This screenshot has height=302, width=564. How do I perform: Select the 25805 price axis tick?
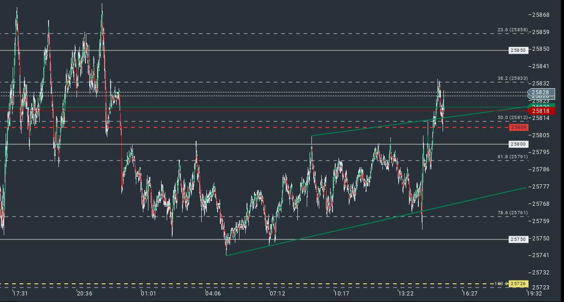coord(541,135)
